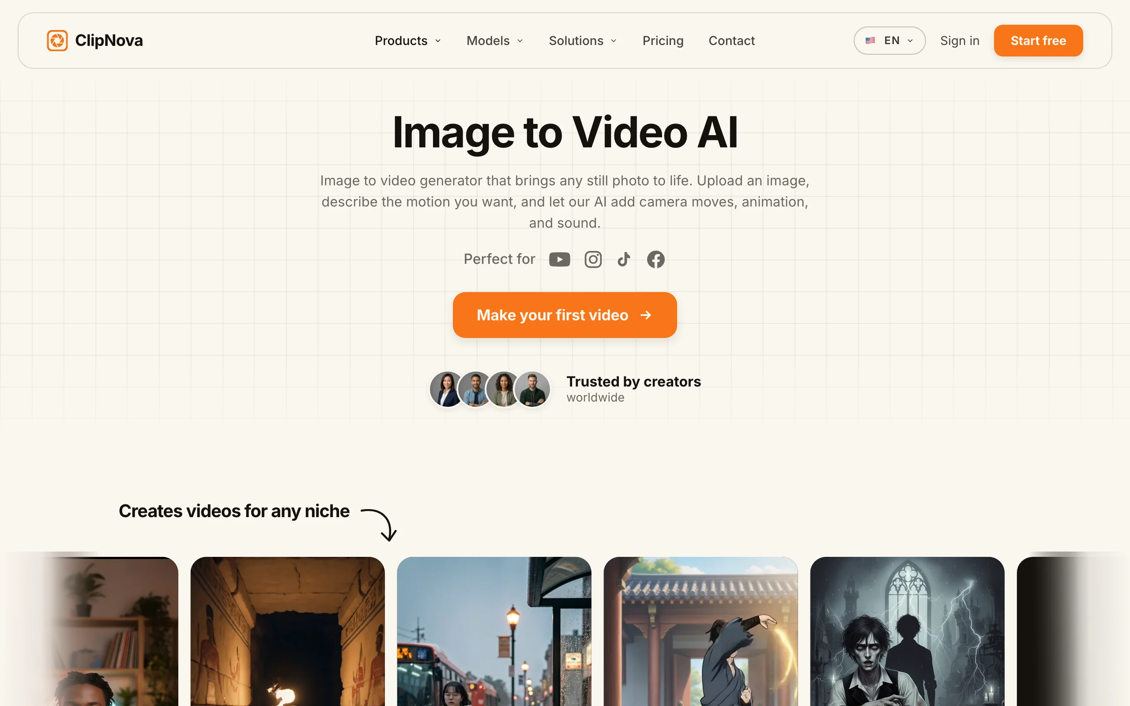Click the Facebook icon
The image size is (1130, 706).
pyautogui.click(x=655, y=259)
